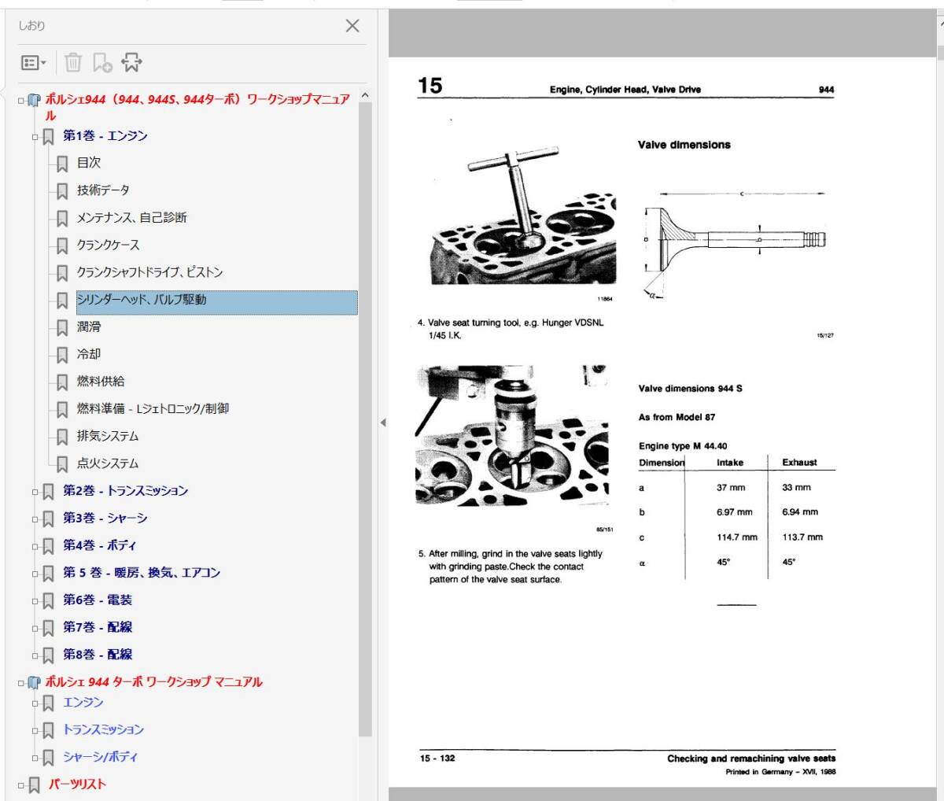Expand the blue エンジン bookmark under Turbo manual
This screenshot has width=944, height=801.
(35, 703)
